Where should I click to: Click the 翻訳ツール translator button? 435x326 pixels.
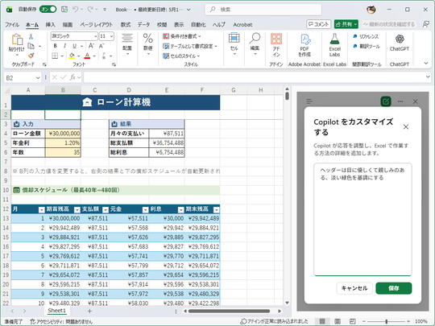pos(367,47)
